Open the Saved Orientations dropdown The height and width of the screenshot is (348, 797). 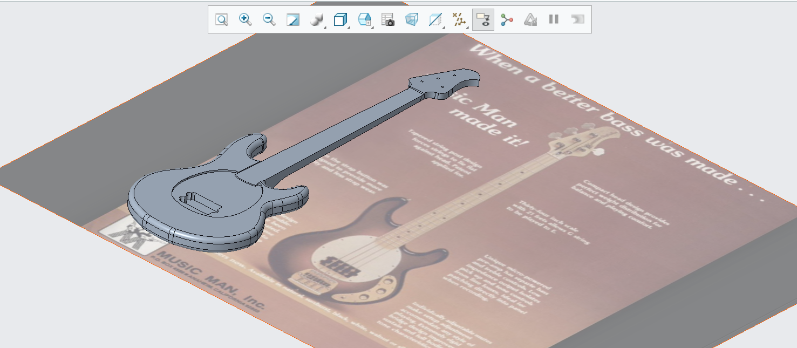[364, 20]
